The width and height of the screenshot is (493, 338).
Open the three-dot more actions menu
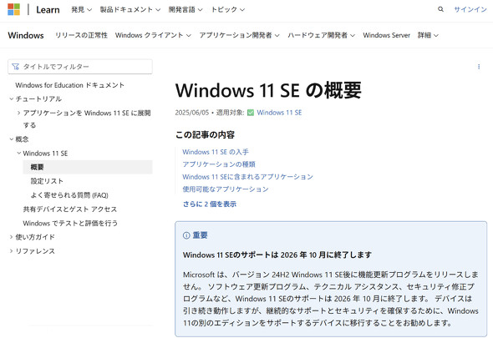tap(479, 67)
